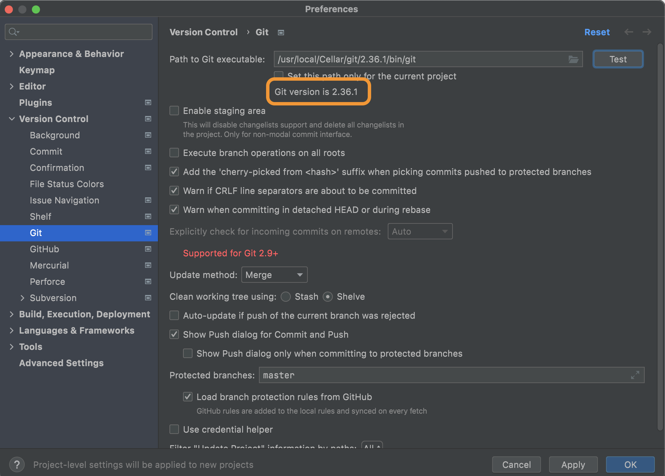Collapse the Version Control section
665x476 pixels.
12,119
